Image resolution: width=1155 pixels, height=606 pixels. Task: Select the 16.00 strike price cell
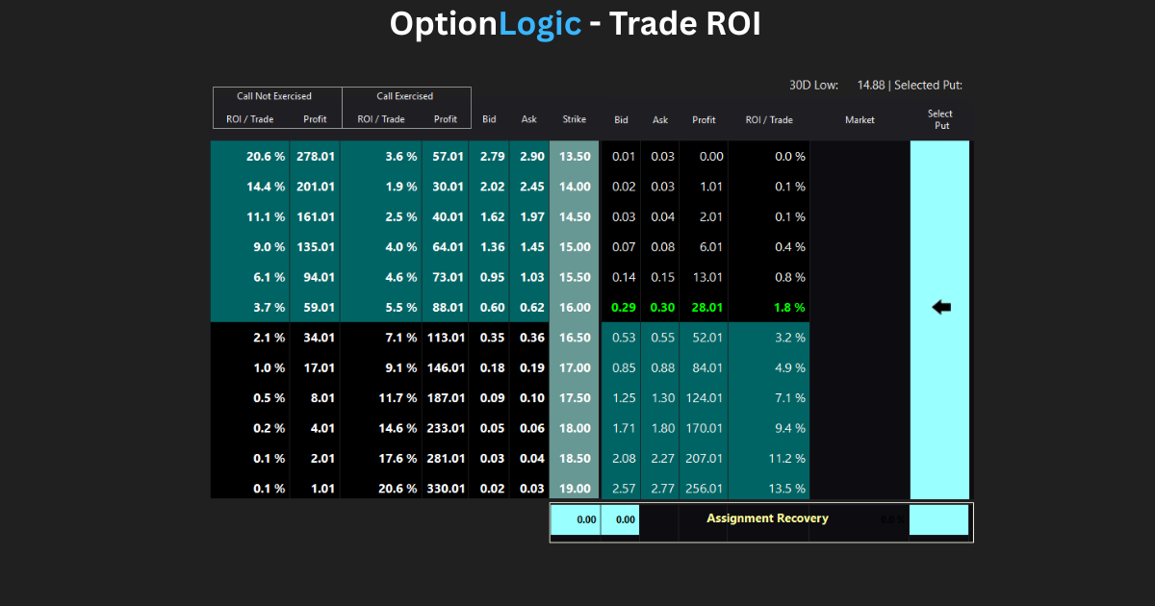[x=575, y=307]
